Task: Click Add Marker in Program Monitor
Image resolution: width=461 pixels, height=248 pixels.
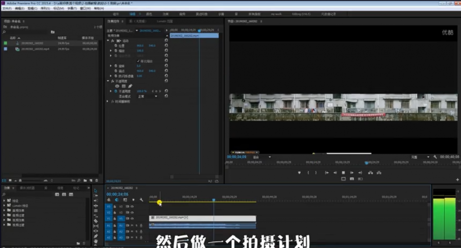Action: (x=299, y=172)
